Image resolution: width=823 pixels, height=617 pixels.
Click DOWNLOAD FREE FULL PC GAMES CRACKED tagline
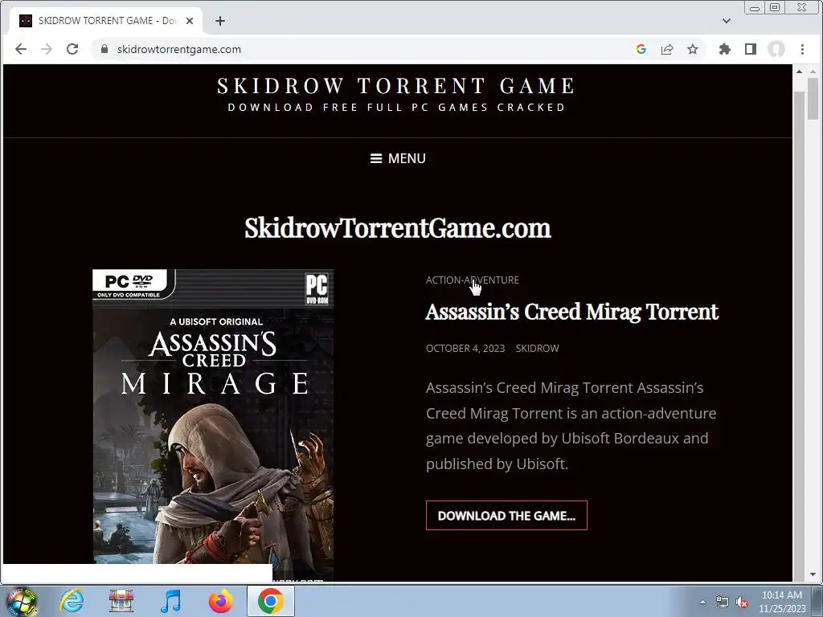click(x=397, y=108)
